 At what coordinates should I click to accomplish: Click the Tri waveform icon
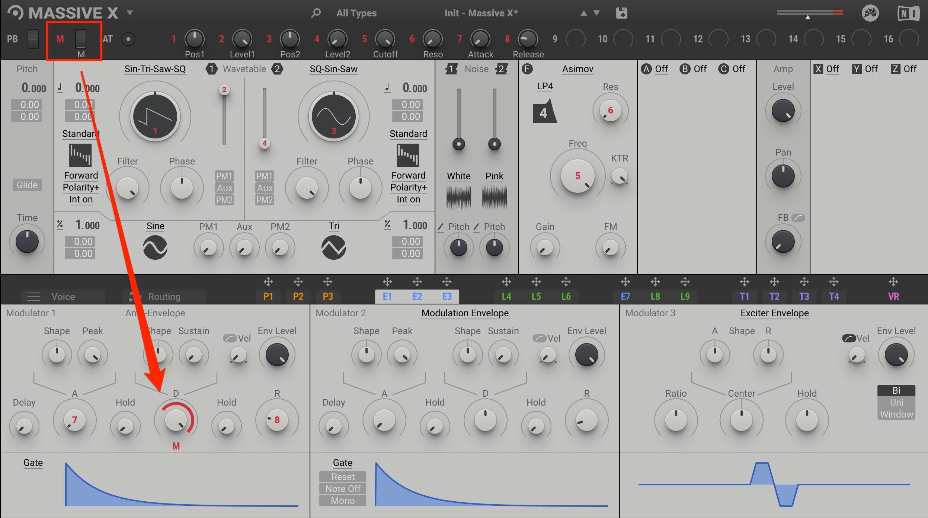click(334, 247)
